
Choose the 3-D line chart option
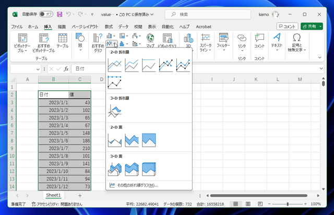pos(115,111)
